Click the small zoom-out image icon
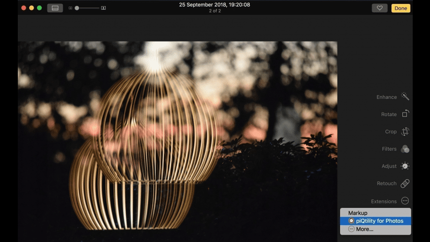 70,8
